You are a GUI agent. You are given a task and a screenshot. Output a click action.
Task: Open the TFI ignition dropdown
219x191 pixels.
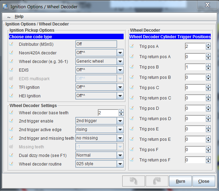click(x=120, y=87)
